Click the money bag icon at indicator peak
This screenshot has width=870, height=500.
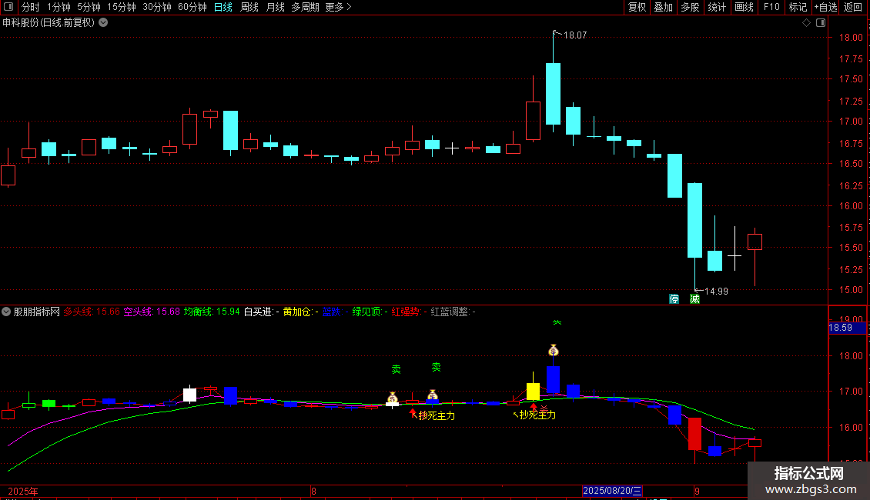[554, 350]
